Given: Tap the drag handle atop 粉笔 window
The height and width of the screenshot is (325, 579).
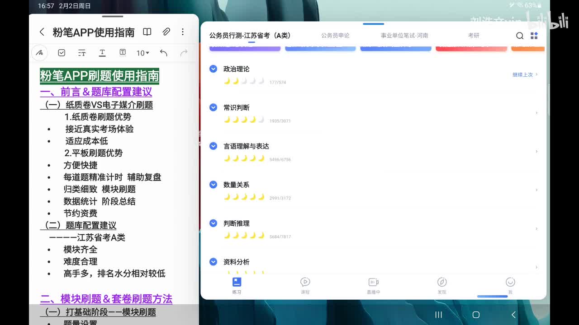Looking at the screenshot, I should click(374, 23).
